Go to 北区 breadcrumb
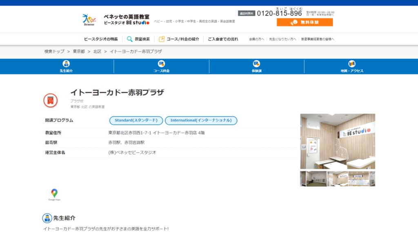The image size is (418, 235). pos(97,51)
